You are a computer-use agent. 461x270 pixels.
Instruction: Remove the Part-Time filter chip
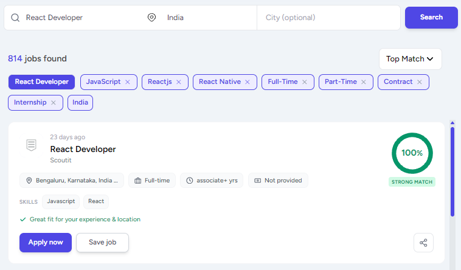pyautogui.click(x=364, y=82)
